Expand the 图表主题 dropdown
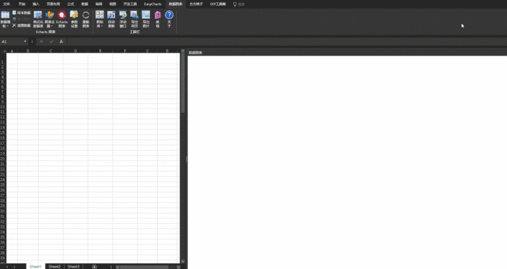507x269 pixels. pos(49,19)
